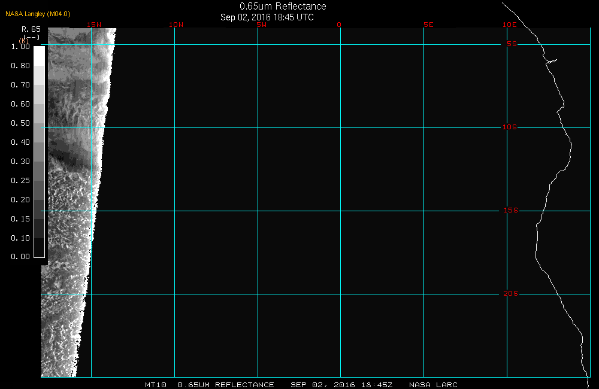The height and width of the screenshot is (389, 599).
Task: Click the '0.00' colorbar value
Action: (x=20, y=257)
